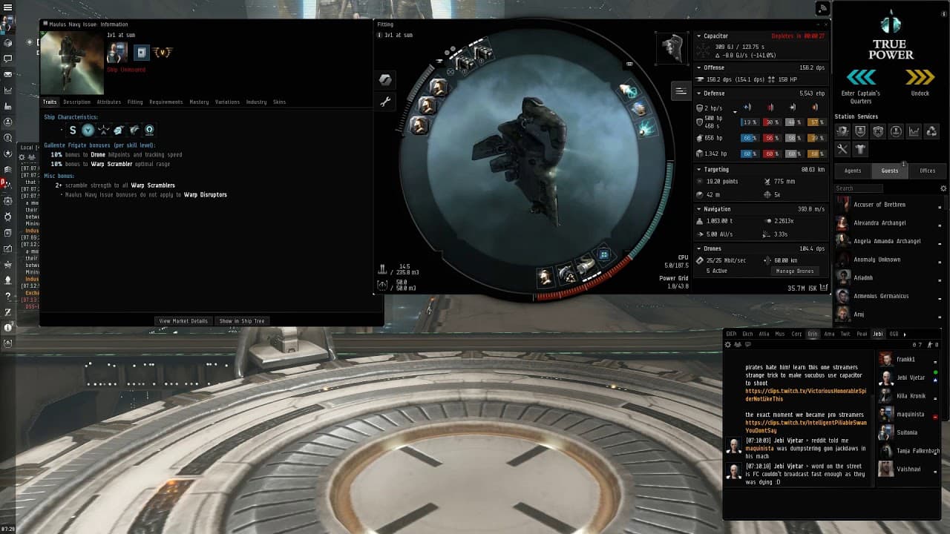Switch to the Description tab
Screen dimensions: 950x534
point(76,102)
